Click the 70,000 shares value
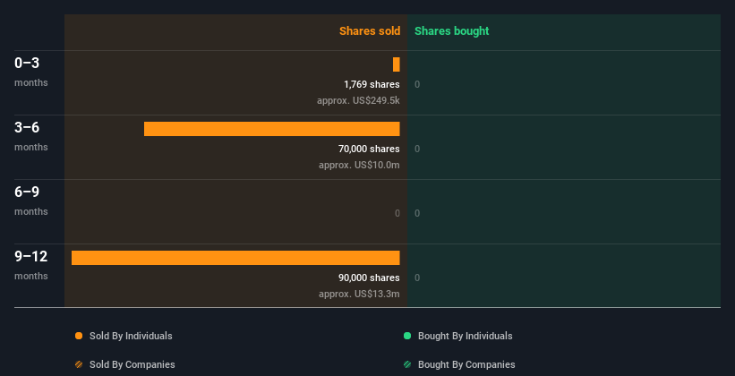The image size is (735, 376). point(369,150)
